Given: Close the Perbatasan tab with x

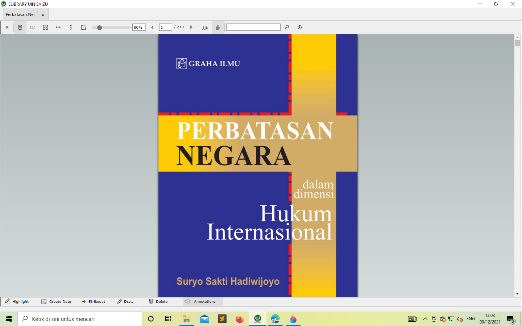Looking at the screenshot, I should [43, 15].
